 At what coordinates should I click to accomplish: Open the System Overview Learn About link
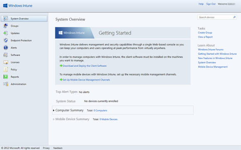(207, 63)
